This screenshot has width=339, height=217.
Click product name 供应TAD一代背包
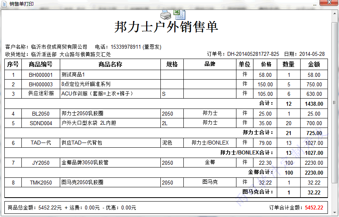(82, 143)
